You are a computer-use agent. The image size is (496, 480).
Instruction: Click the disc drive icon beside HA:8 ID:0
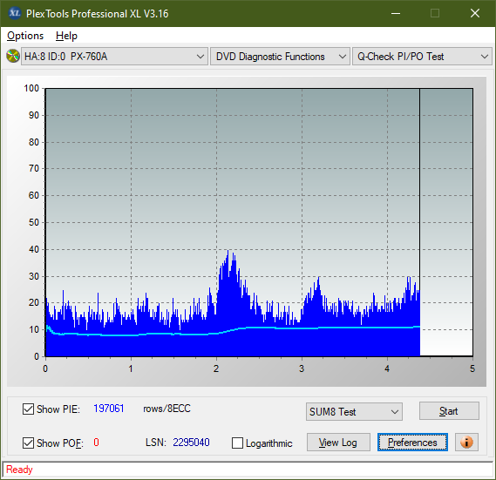(13, 57)
